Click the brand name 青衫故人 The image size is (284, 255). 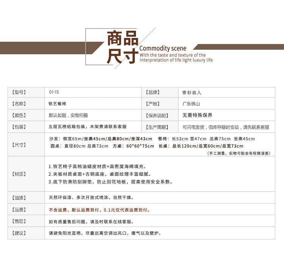click(192, 93)
